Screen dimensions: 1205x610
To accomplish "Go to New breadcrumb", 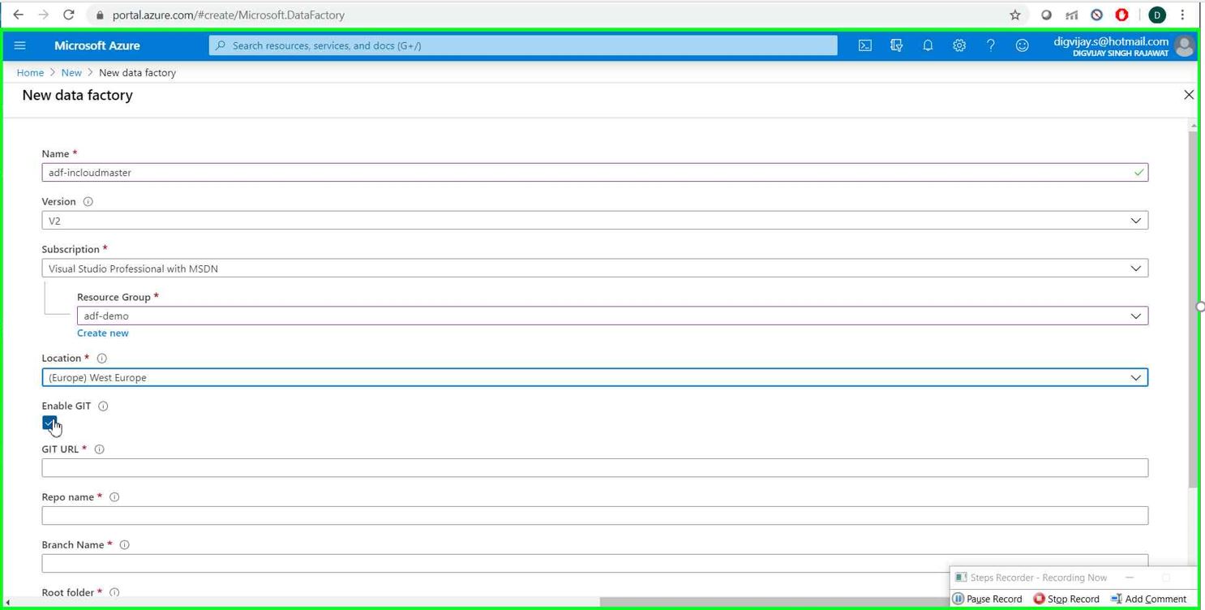I will coord(71,72).
